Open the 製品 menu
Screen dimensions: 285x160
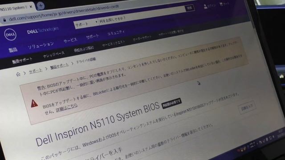coord(13,50)
